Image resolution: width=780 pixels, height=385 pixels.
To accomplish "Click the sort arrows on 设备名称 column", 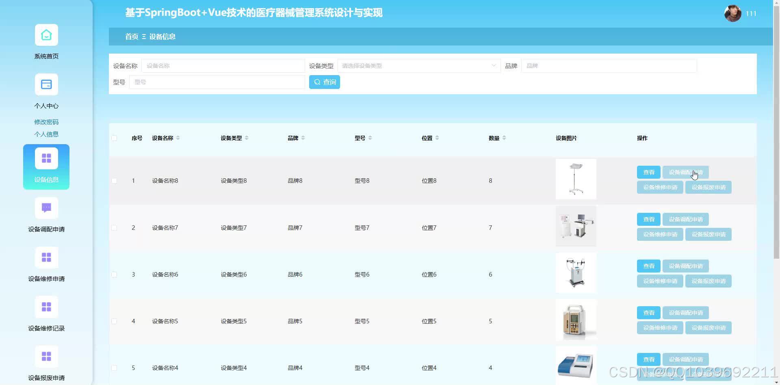I will click(179, 138).
